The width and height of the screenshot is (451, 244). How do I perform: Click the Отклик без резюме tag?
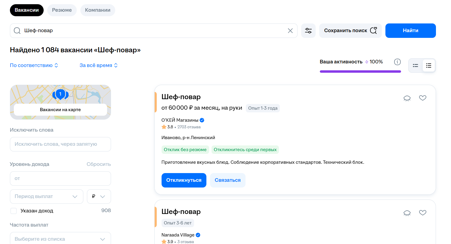[185, 150]
